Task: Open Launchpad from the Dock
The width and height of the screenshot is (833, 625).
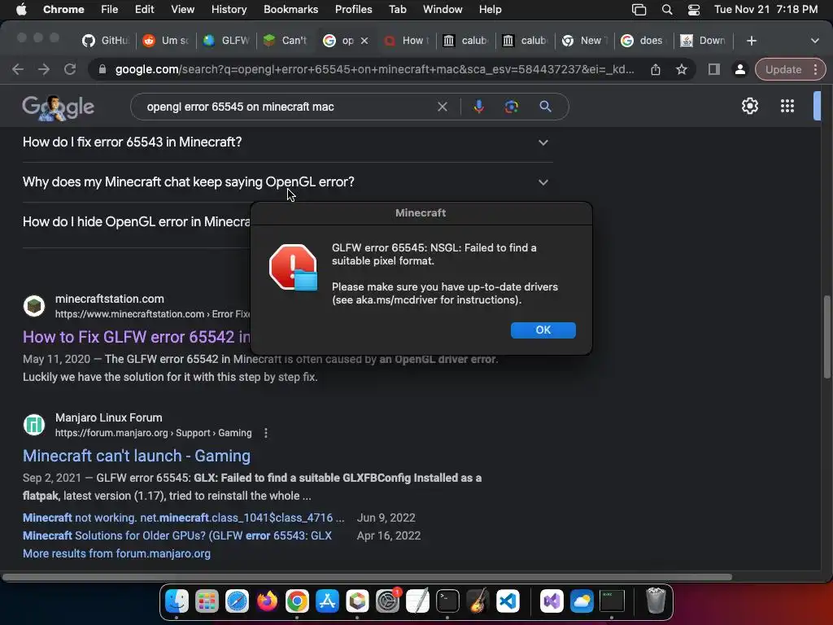Action: 206,601
